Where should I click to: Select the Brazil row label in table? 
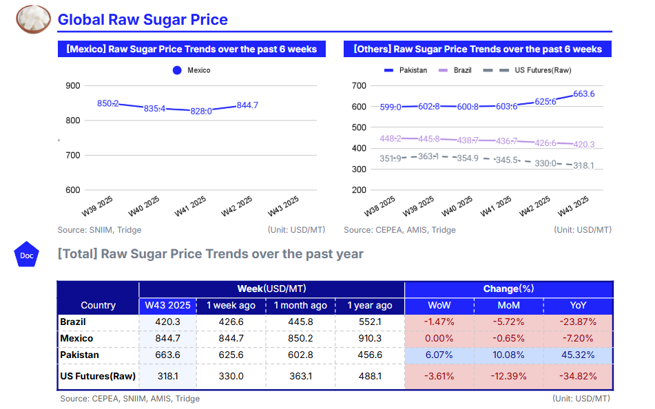pyautogui.click(x=73, y=322)
